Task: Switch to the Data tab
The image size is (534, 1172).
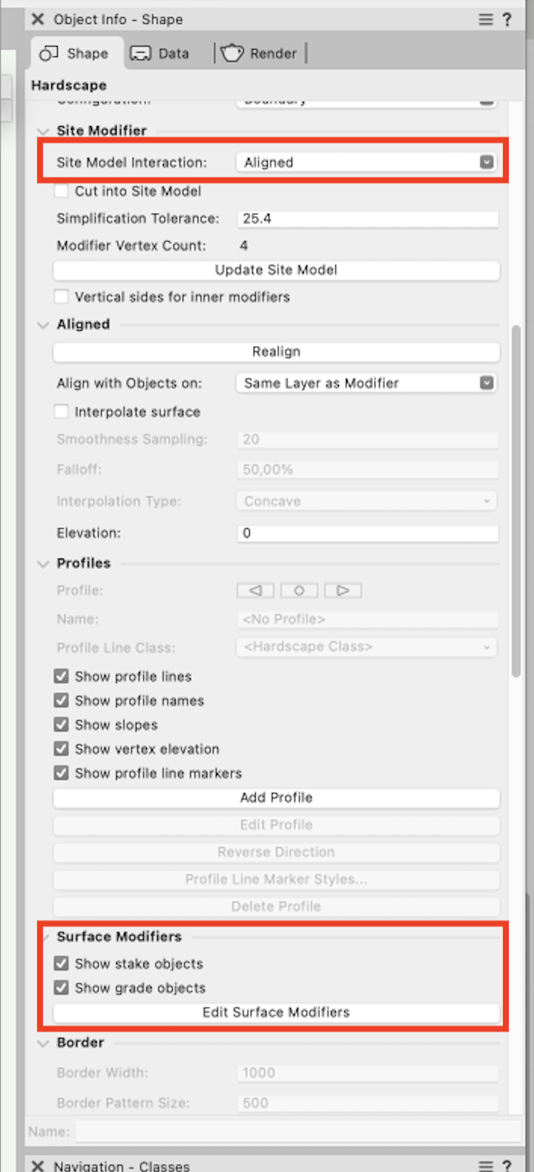Action: [158, 53]
